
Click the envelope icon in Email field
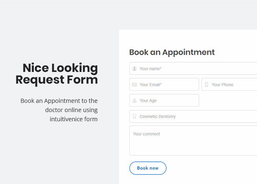click(x=134, y=84)
